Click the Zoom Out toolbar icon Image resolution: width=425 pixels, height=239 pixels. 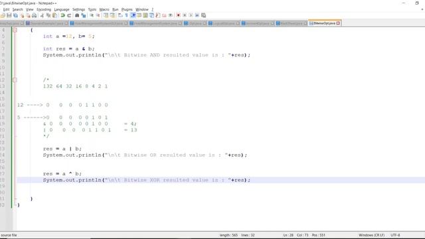coord(98,15)
